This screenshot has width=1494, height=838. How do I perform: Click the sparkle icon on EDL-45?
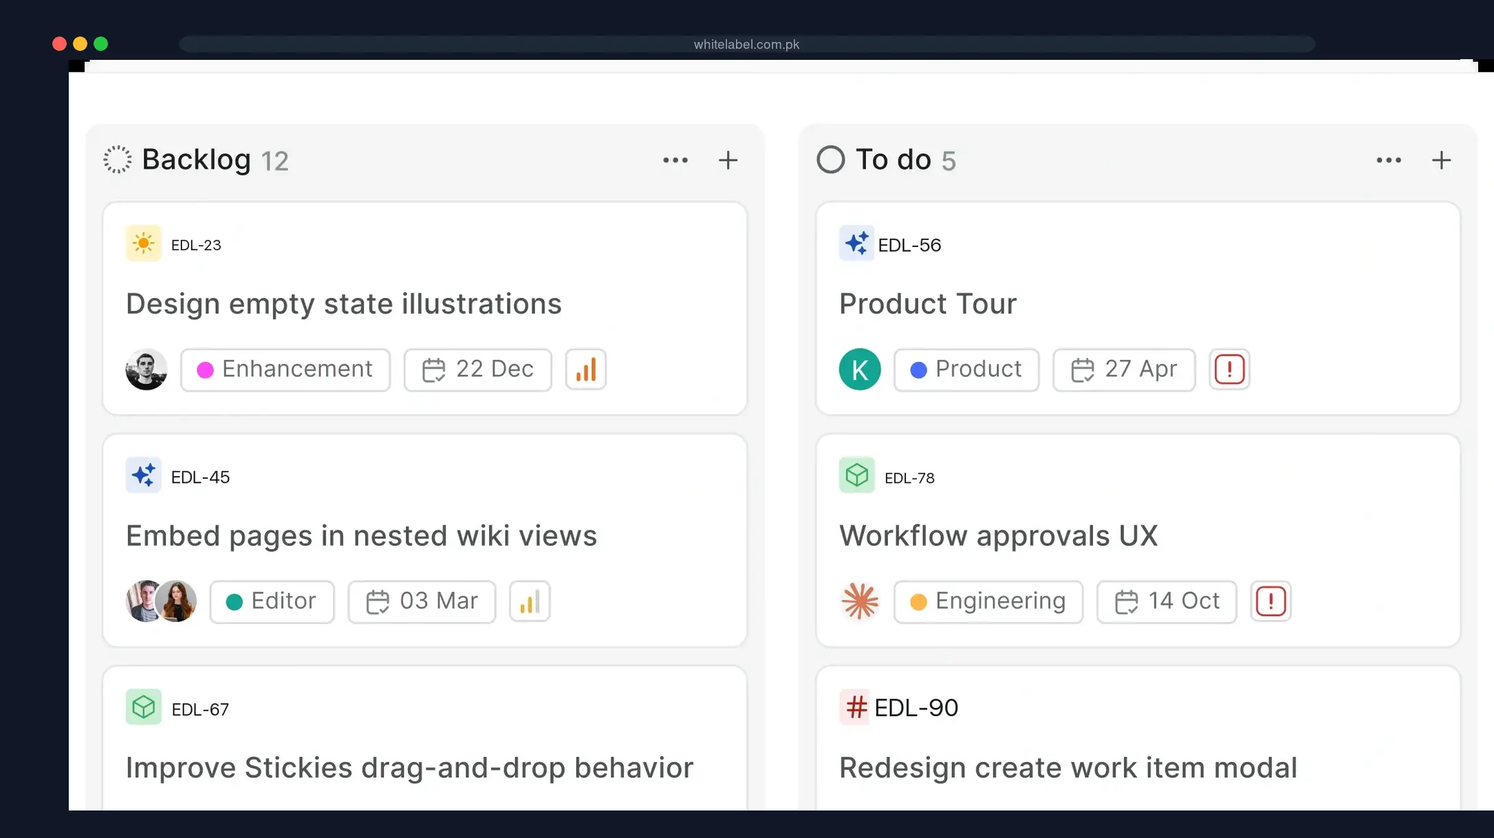(143, 475)
